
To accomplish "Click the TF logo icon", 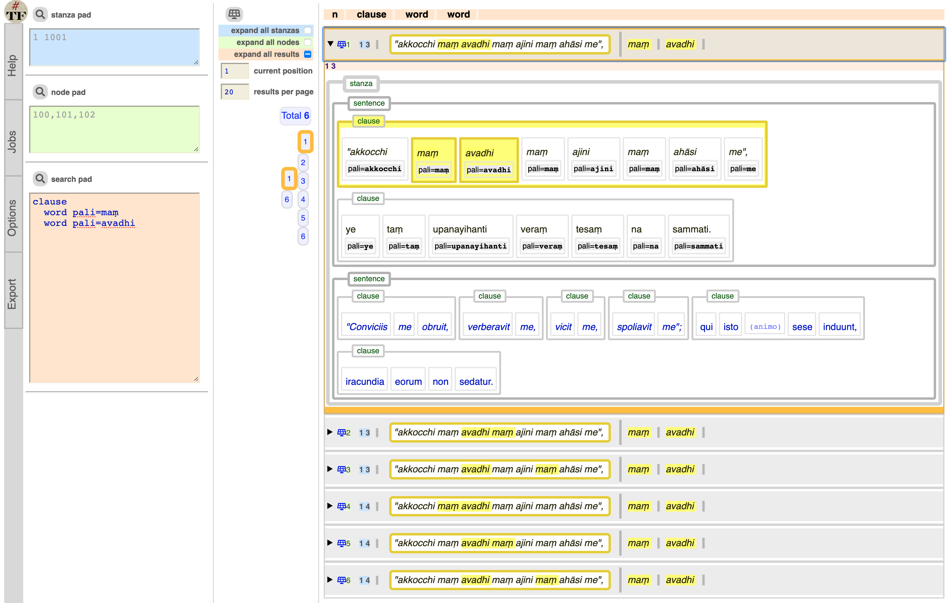I will click(16, 12).
